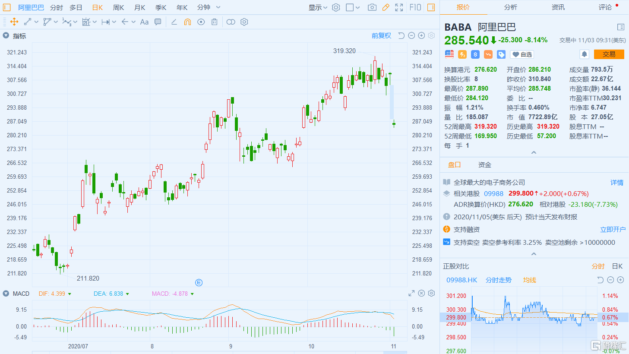Image resolution: width=629 pixels, height=354 pixels.
Task: Click the screenshot camera icon
Action: (372, 7)
